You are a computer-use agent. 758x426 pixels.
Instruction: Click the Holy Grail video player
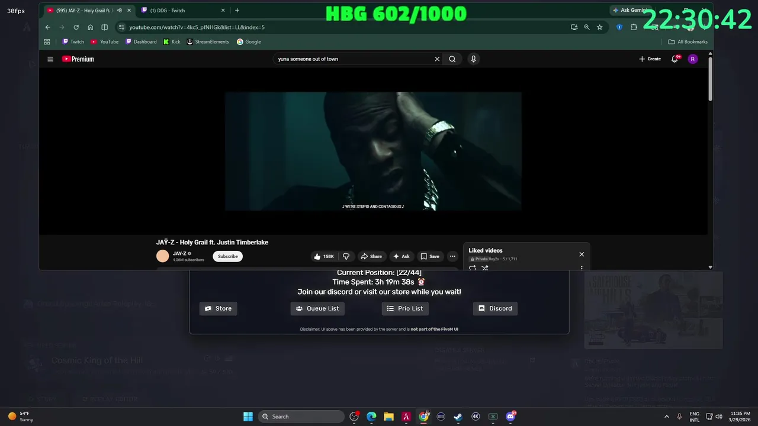373,151
